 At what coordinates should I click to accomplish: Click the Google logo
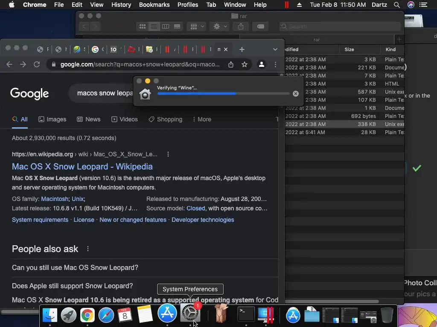pyautogui.click(x=29, y=94)
